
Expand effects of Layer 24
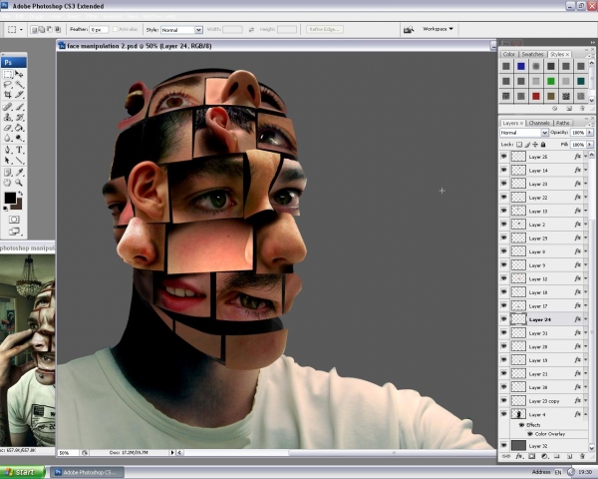(x=586, y=319)
